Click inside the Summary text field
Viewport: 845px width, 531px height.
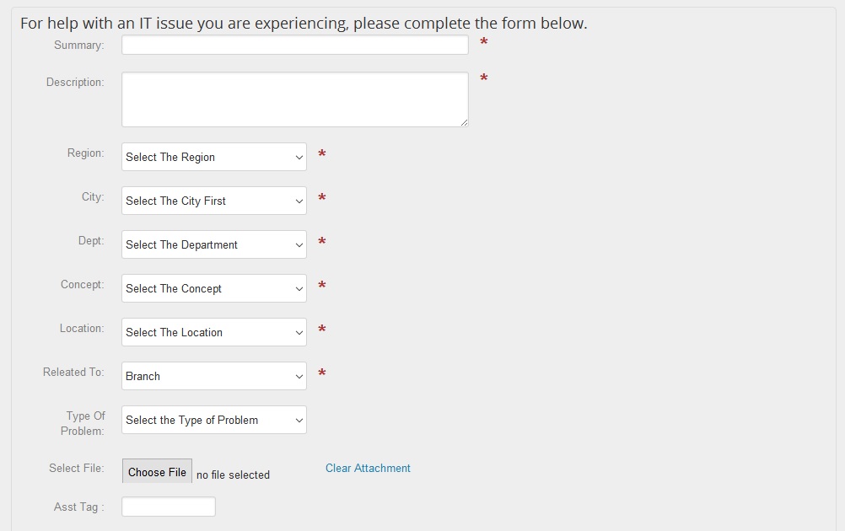coord(294,44)
